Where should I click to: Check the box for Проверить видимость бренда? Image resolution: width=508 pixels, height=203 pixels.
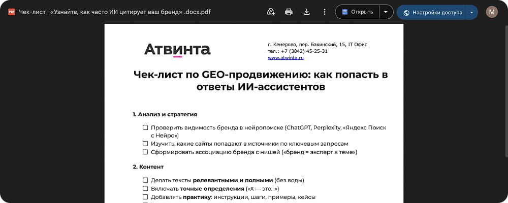coord(145,128)
